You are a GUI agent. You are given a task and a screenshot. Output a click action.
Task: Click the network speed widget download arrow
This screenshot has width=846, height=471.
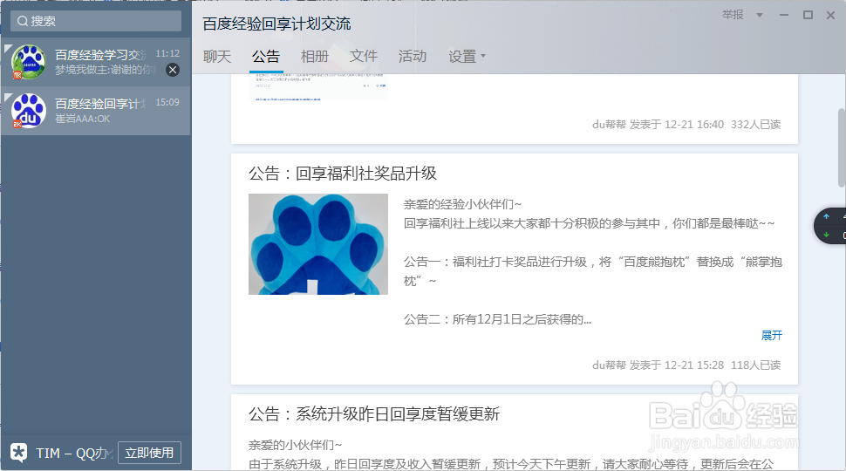tap(826, 235)
